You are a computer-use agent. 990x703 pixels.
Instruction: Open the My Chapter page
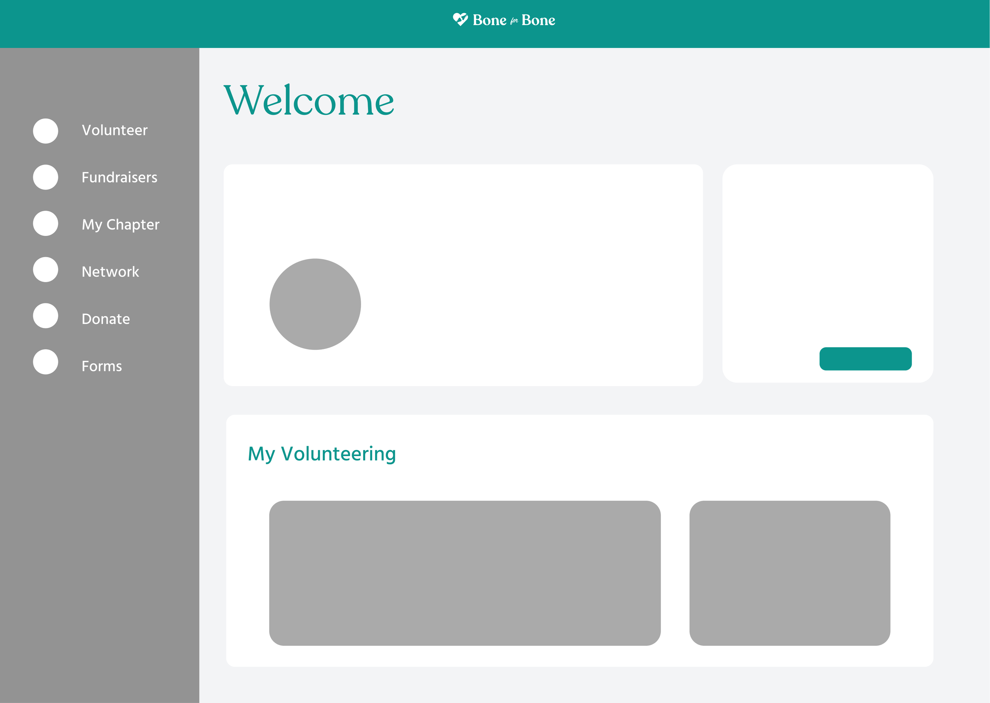[120, 224]
